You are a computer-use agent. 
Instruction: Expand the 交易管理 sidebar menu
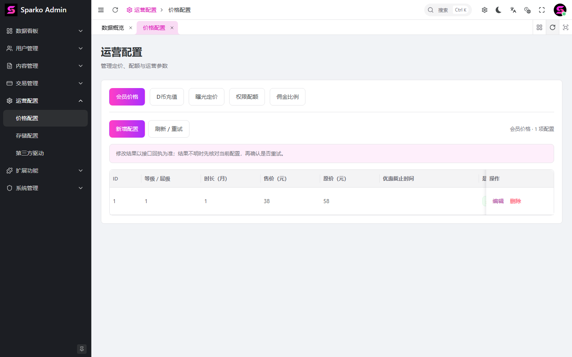click(45, 83)
